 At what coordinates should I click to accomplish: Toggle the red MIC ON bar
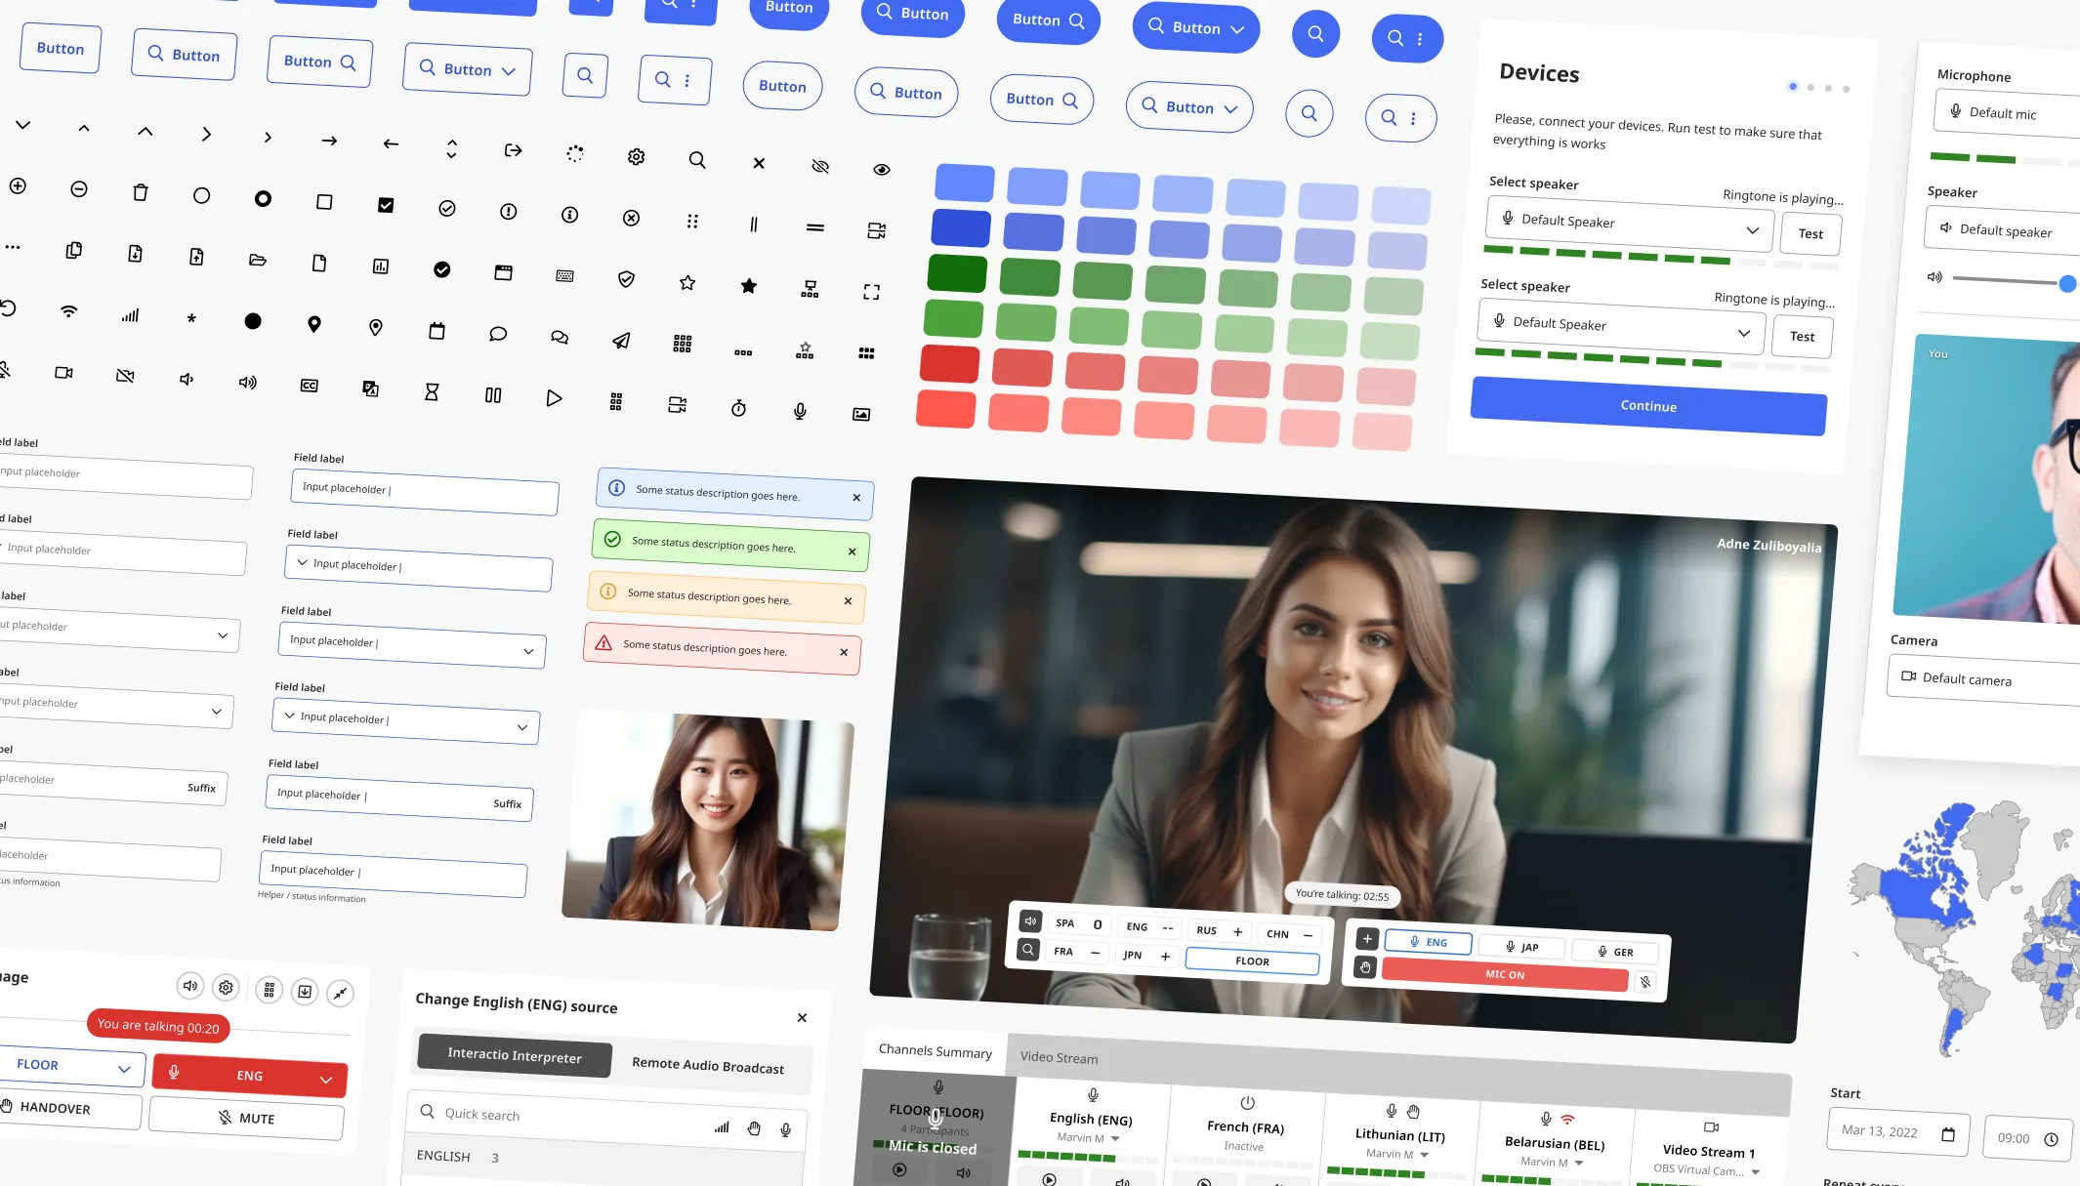pyautogui.click(x=1505, y=974)
